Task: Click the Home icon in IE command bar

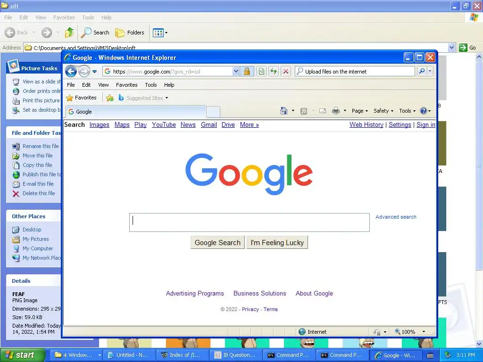Action: [284, 111]
